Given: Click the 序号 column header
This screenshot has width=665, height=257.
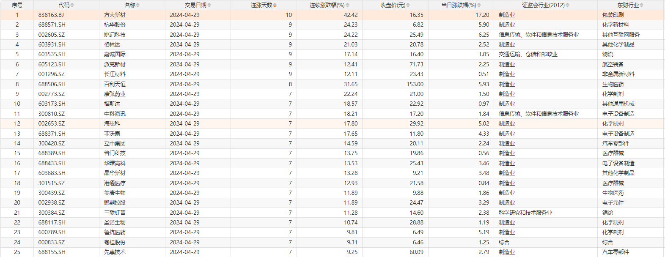Looking at the screenshot, I should click(17, 5).
